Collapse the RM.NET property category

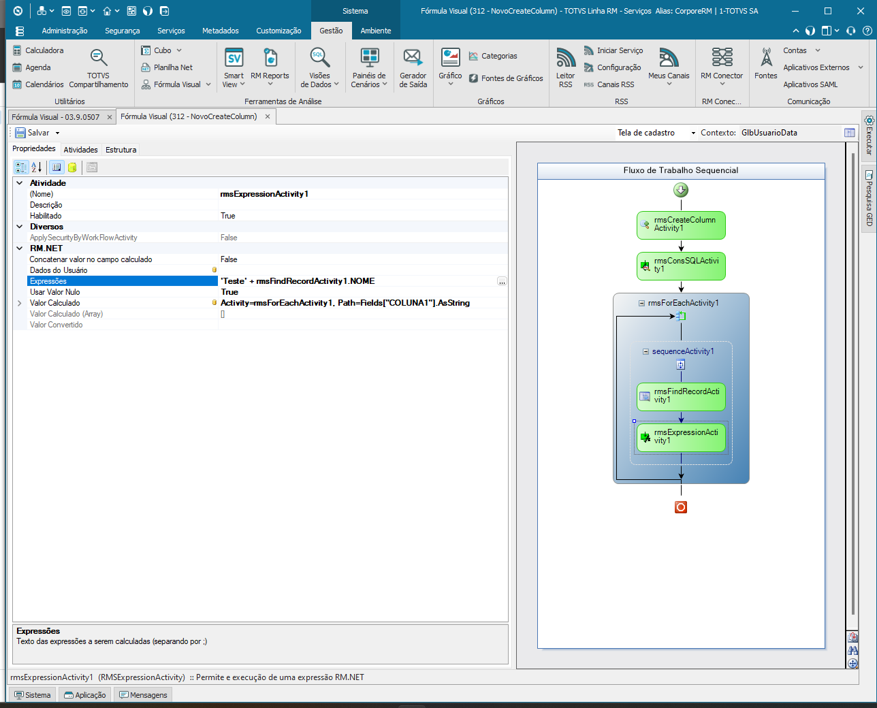[x=20, y=248]
